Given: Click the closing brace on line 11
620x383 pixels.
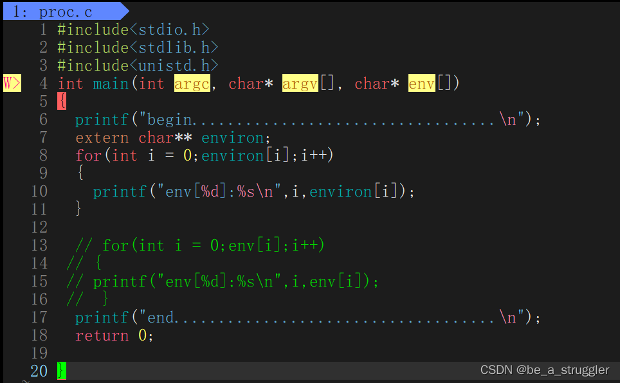Looking at the screenshot, I should (79, 208).
